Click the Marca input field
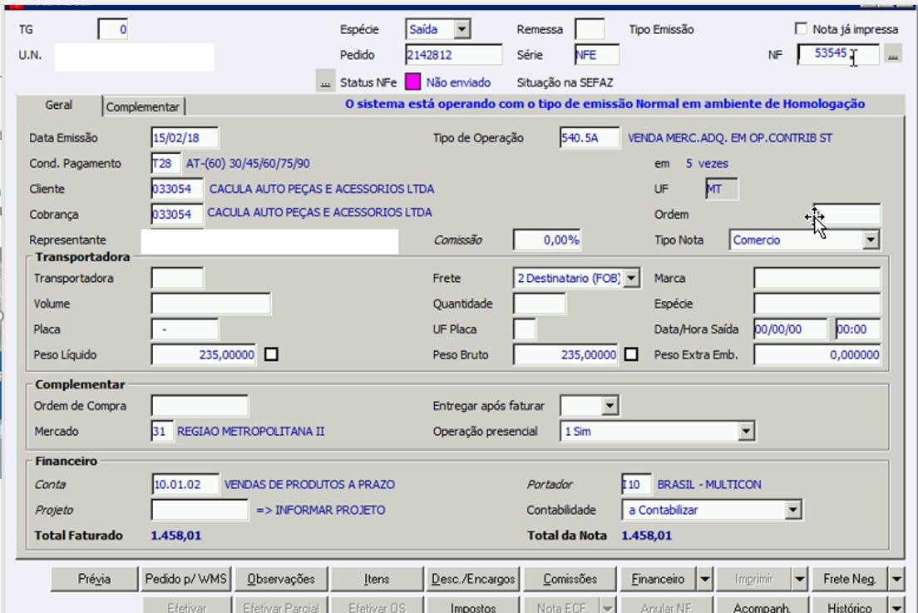918x613 pixels. [x=817, y=278]
